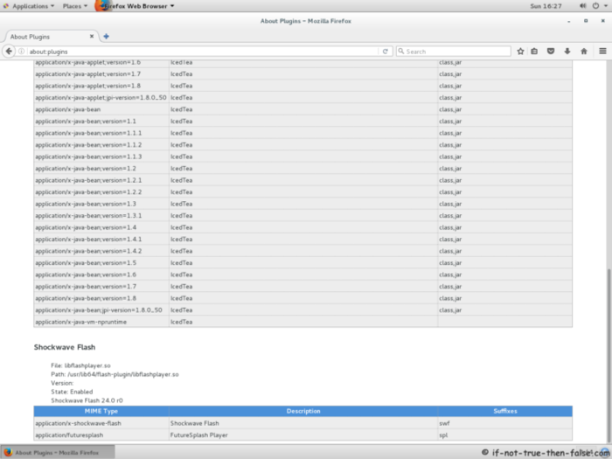Screen dimensions: 612x459
Task: Close the About Plugins tab
Action: (92, 37)
